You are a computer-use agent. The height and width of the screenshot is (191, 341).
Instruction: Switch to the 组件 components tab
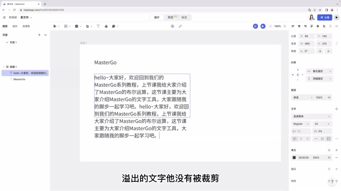15,26
